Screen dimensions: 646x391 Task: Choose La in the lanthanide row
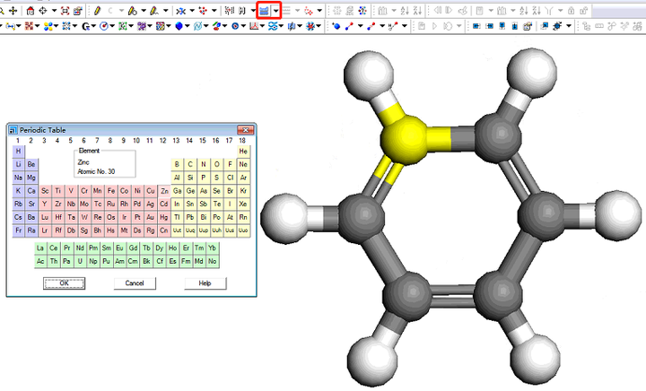(x=40, y=248)
